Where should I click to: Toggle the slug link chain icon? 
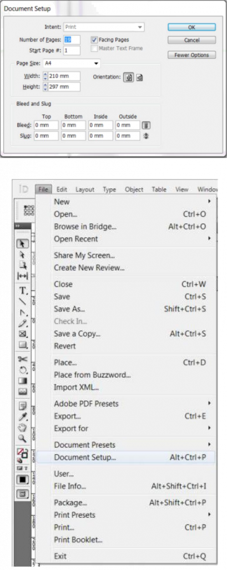coord(146,136)
